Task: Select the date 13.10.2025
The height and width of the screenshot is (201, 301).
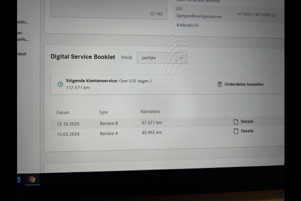Action: [68, 124]
